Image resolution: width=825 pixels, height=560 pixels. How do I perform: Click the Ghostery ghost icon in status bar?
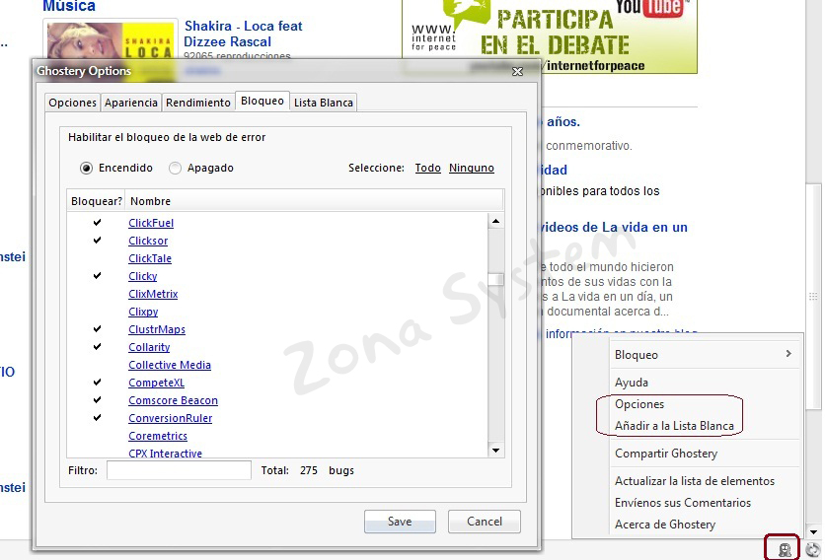point(785,550)
